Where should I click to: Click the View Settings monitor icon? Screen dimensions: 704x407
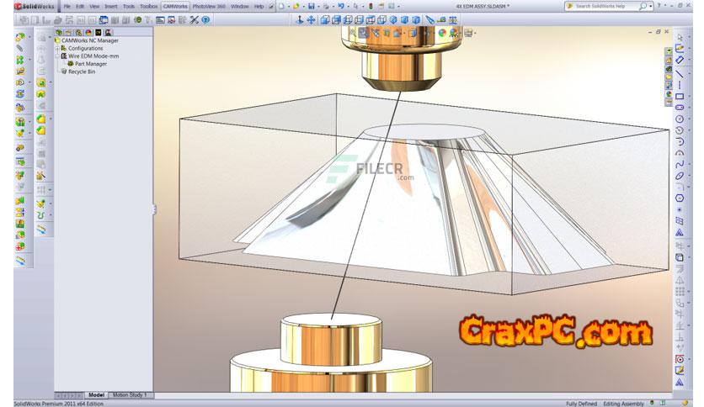click(468, 32)
